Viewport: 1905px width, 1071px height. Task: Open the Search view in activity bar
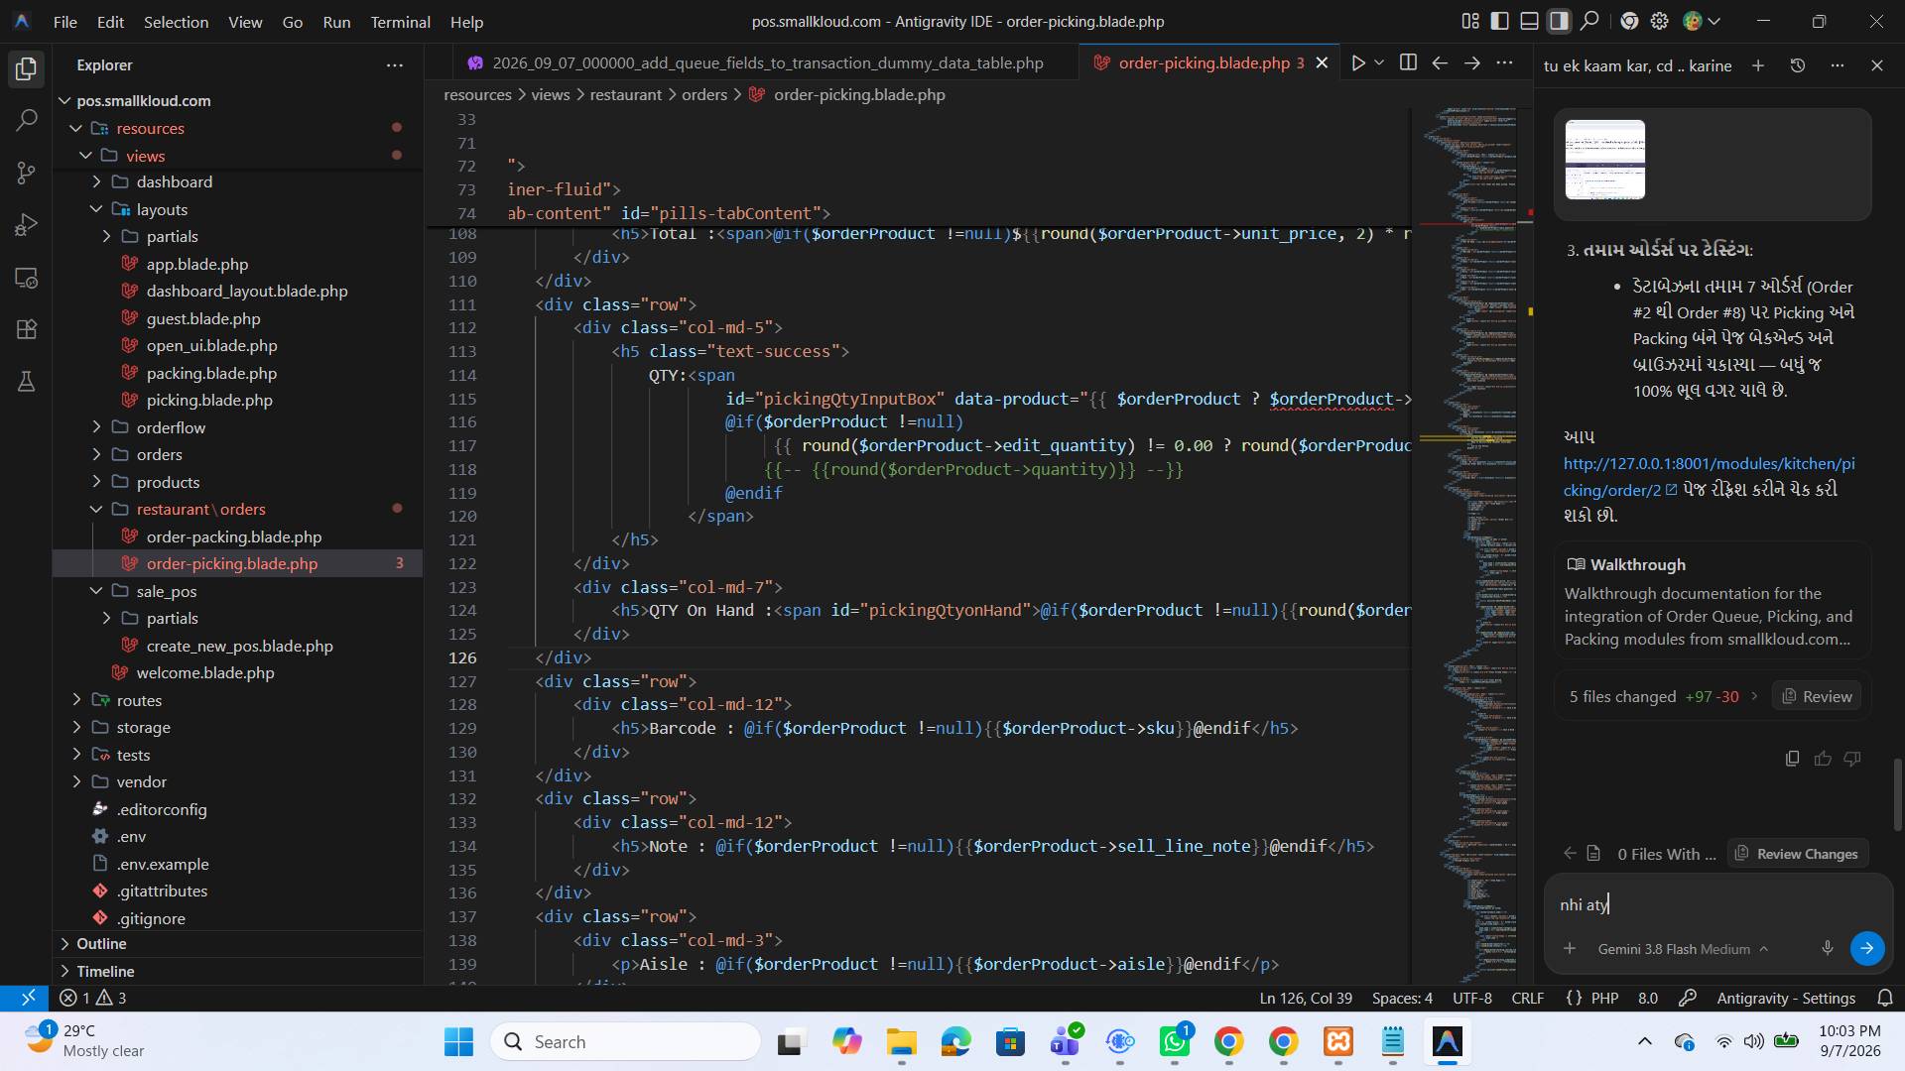pyautogui.click(x=27, y=121)
